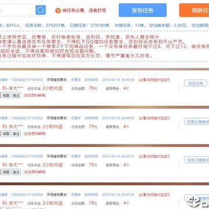Screen dimensions: 209x209
Task: Select the task ID ending 195060
Action: (x=27, y=80)
